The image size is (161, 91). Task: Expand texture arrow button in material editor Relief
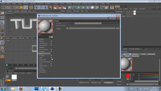67,28
